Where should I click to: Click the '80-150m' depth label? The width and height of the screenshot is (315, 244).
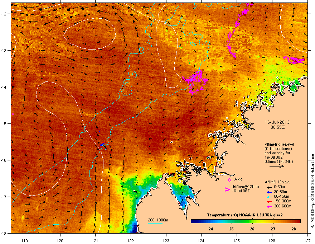[281, 197]
